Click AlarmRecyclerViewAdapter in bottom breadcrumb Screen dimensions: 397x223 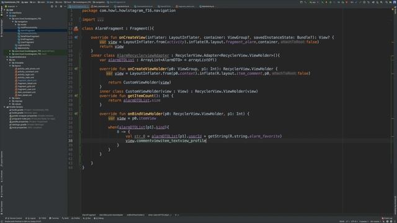point(111,215)
